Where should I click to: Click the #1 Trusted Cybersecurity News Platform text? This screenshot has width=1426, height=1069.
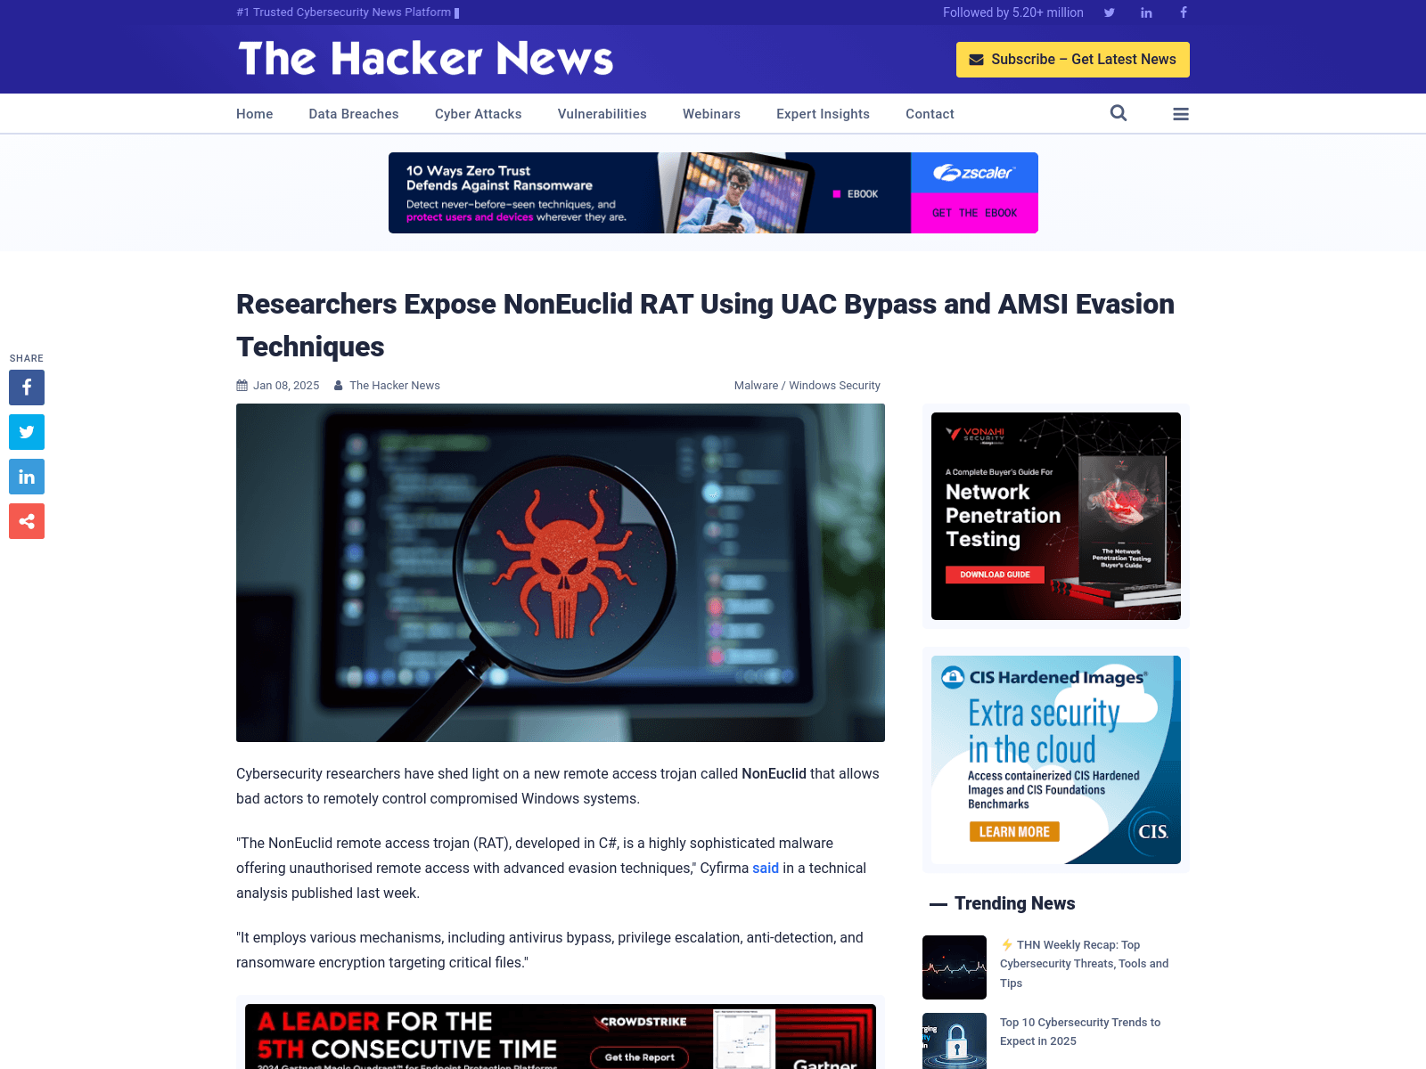point(344,12)
